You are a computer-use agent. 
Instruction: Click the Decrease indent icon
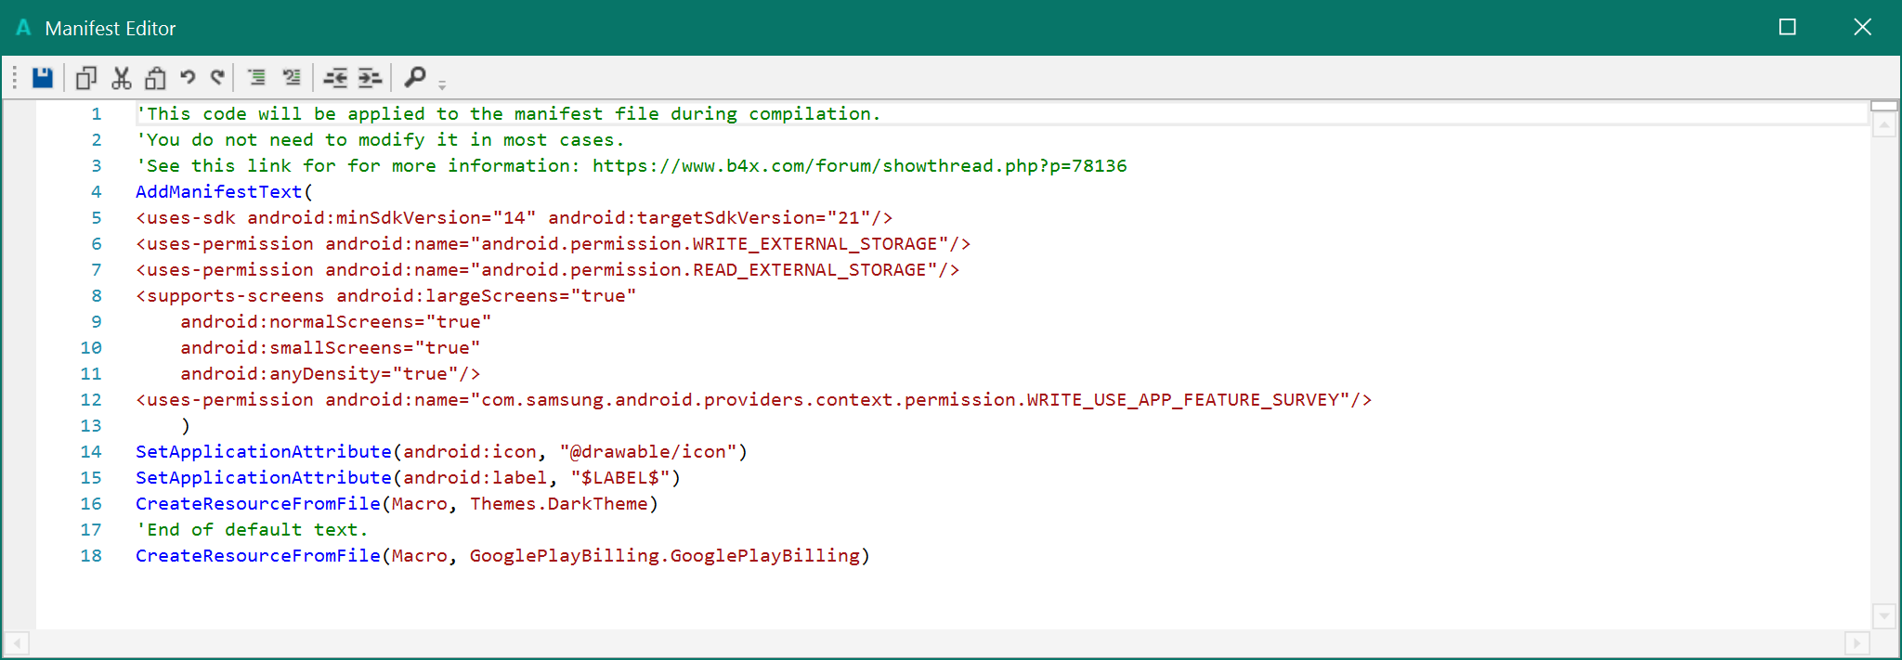(335, 78)
